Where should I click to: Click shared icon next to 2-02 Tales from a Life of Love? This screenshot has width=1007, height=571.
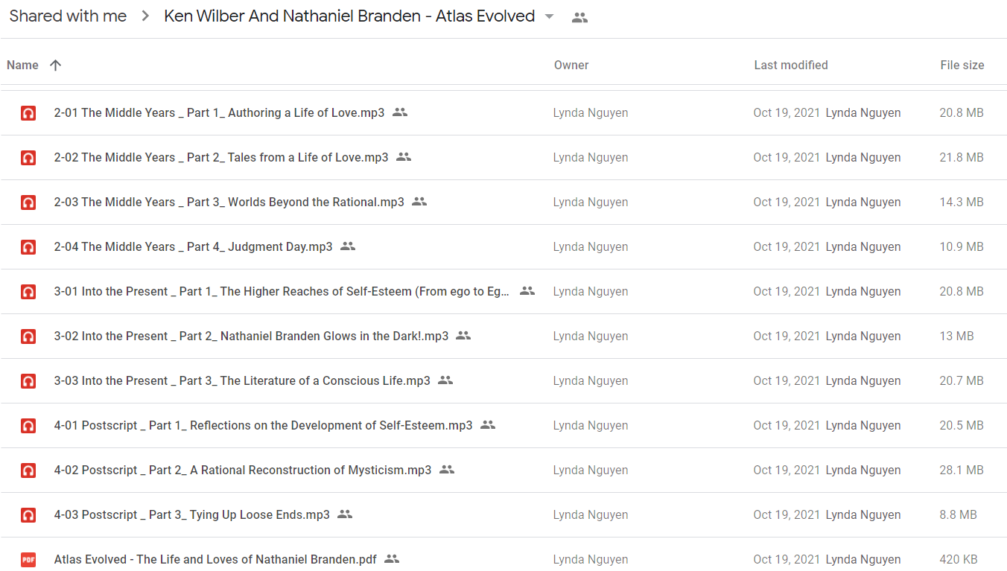(x=404, y=157)
